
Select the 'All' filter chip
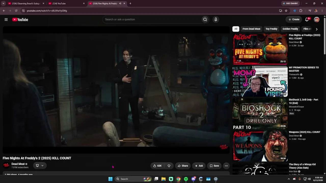[x=236, y=29]
